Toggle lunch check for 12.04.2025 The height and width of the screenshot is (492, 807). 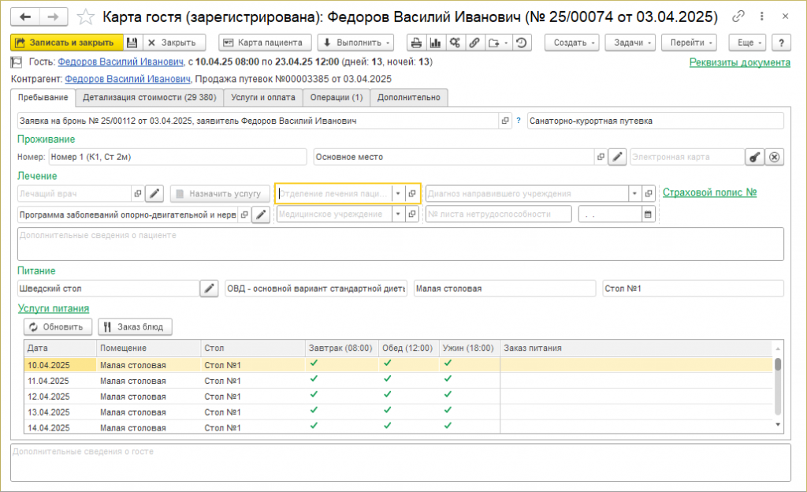pyautogui.click(x=388, y=395)
